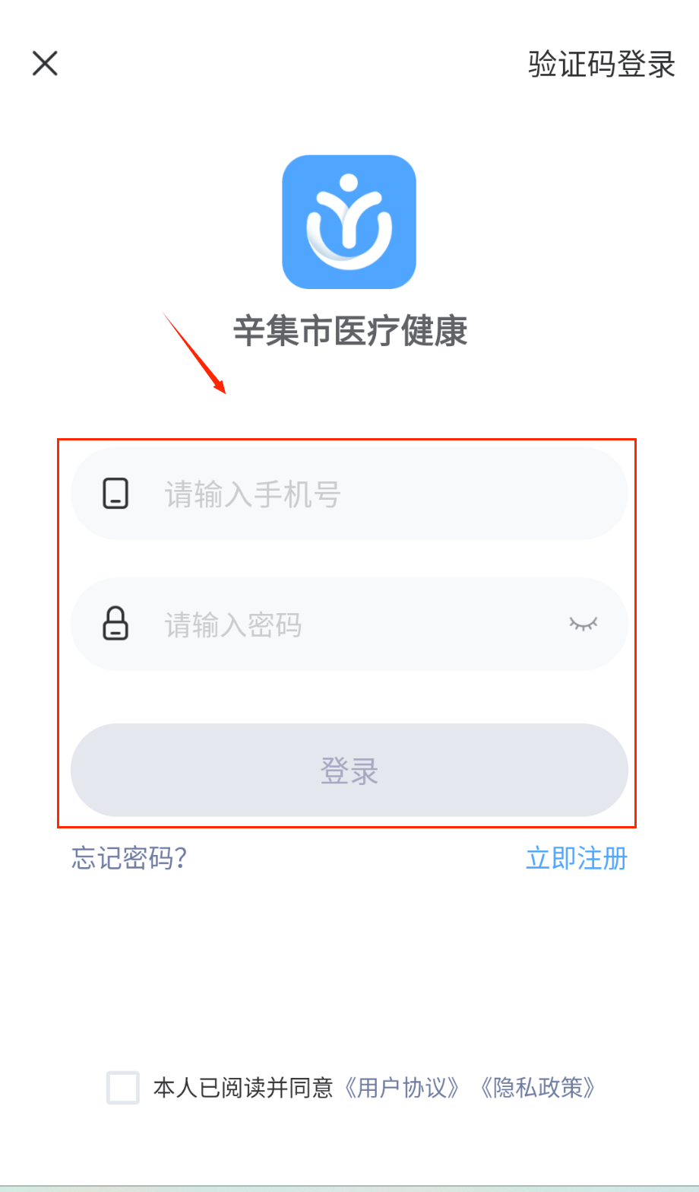Tap the 登录 button

tap(349, 770)
